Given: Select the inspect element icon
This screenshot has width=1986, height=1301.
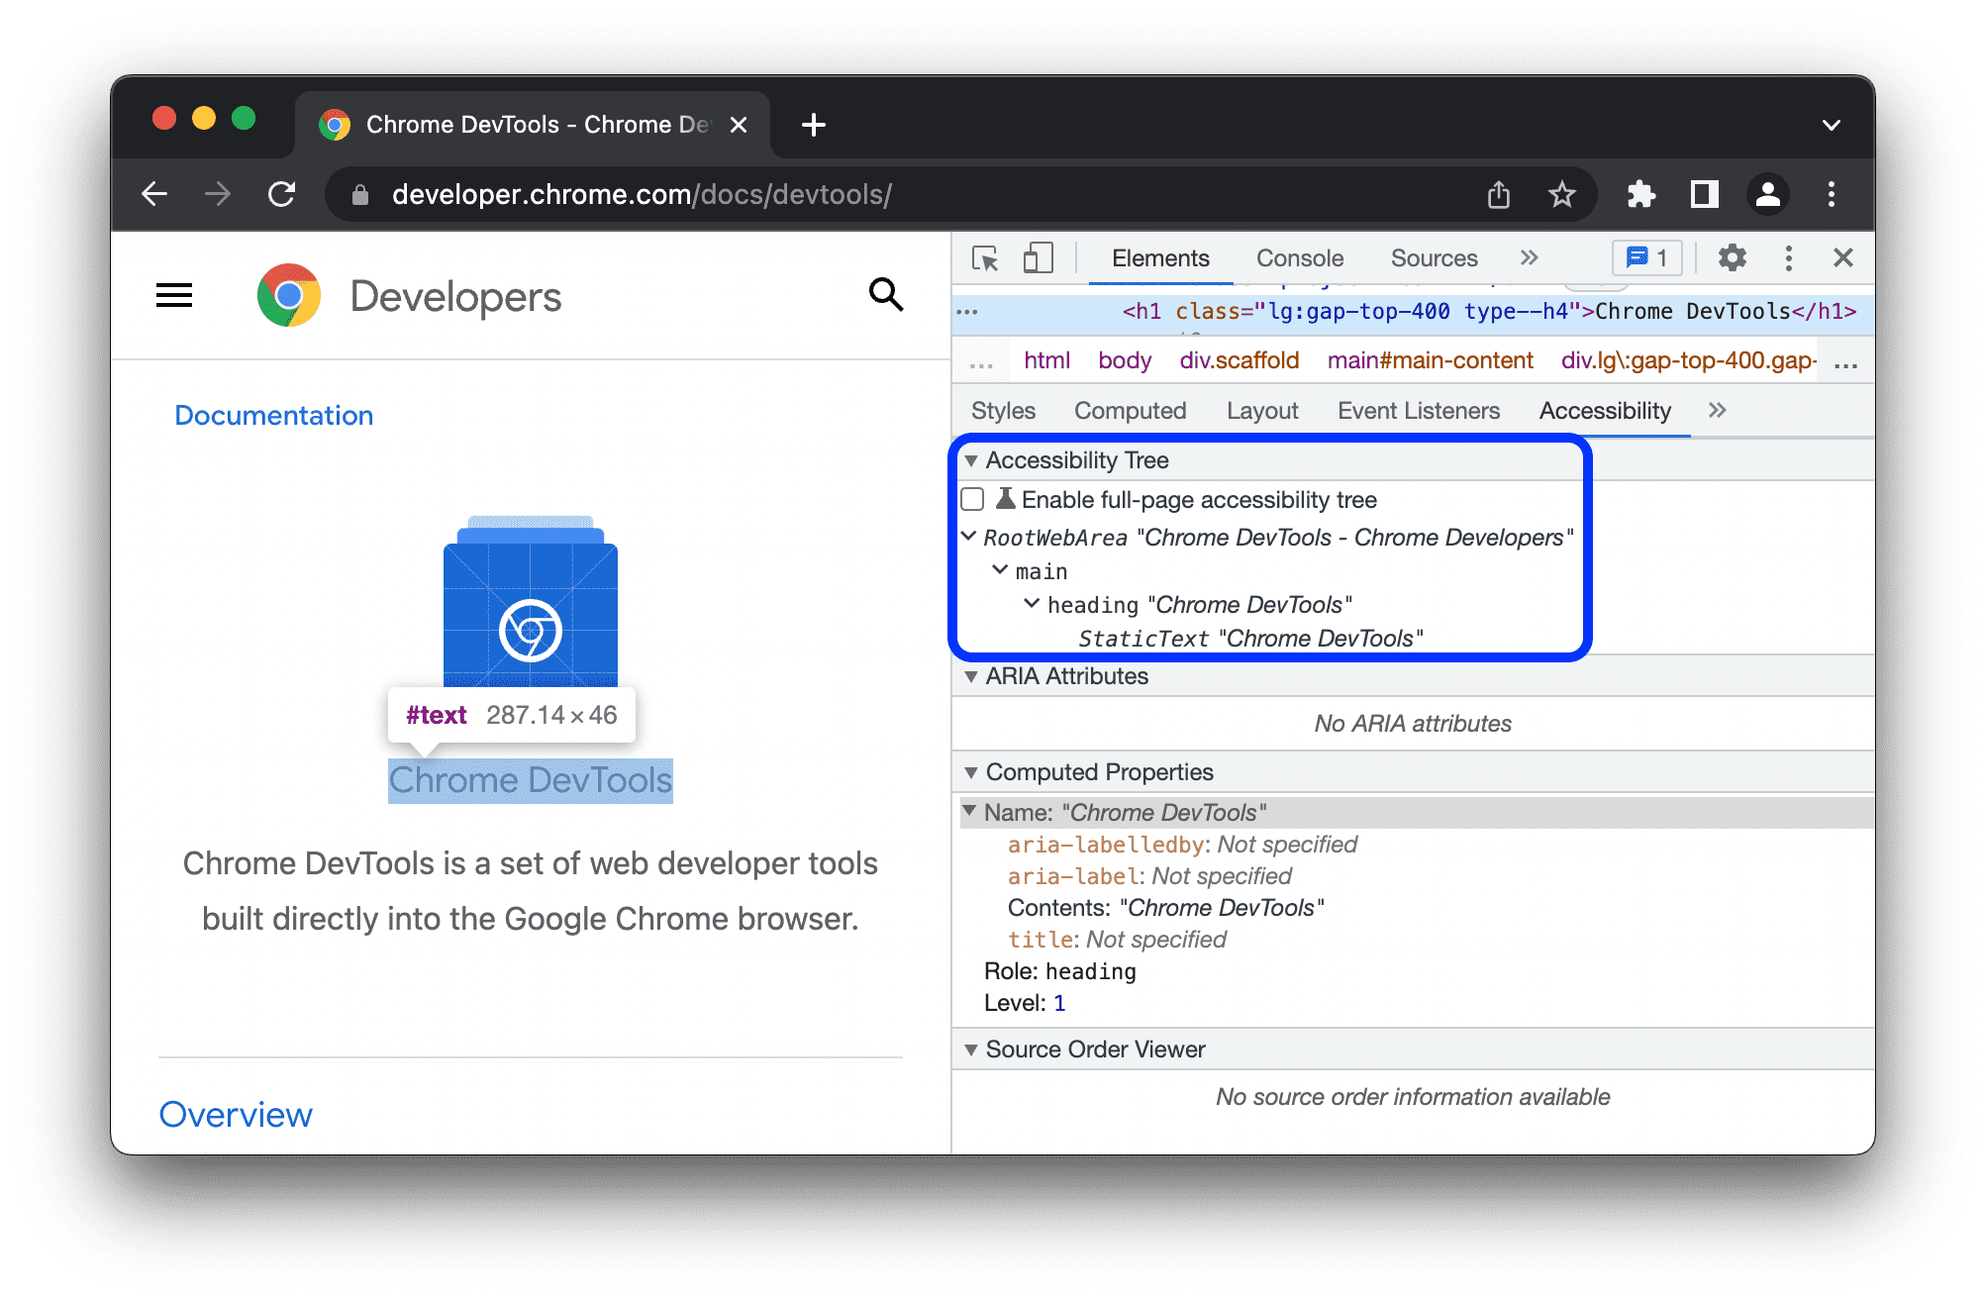Looking at the screenshot, I should pos(987,258).
